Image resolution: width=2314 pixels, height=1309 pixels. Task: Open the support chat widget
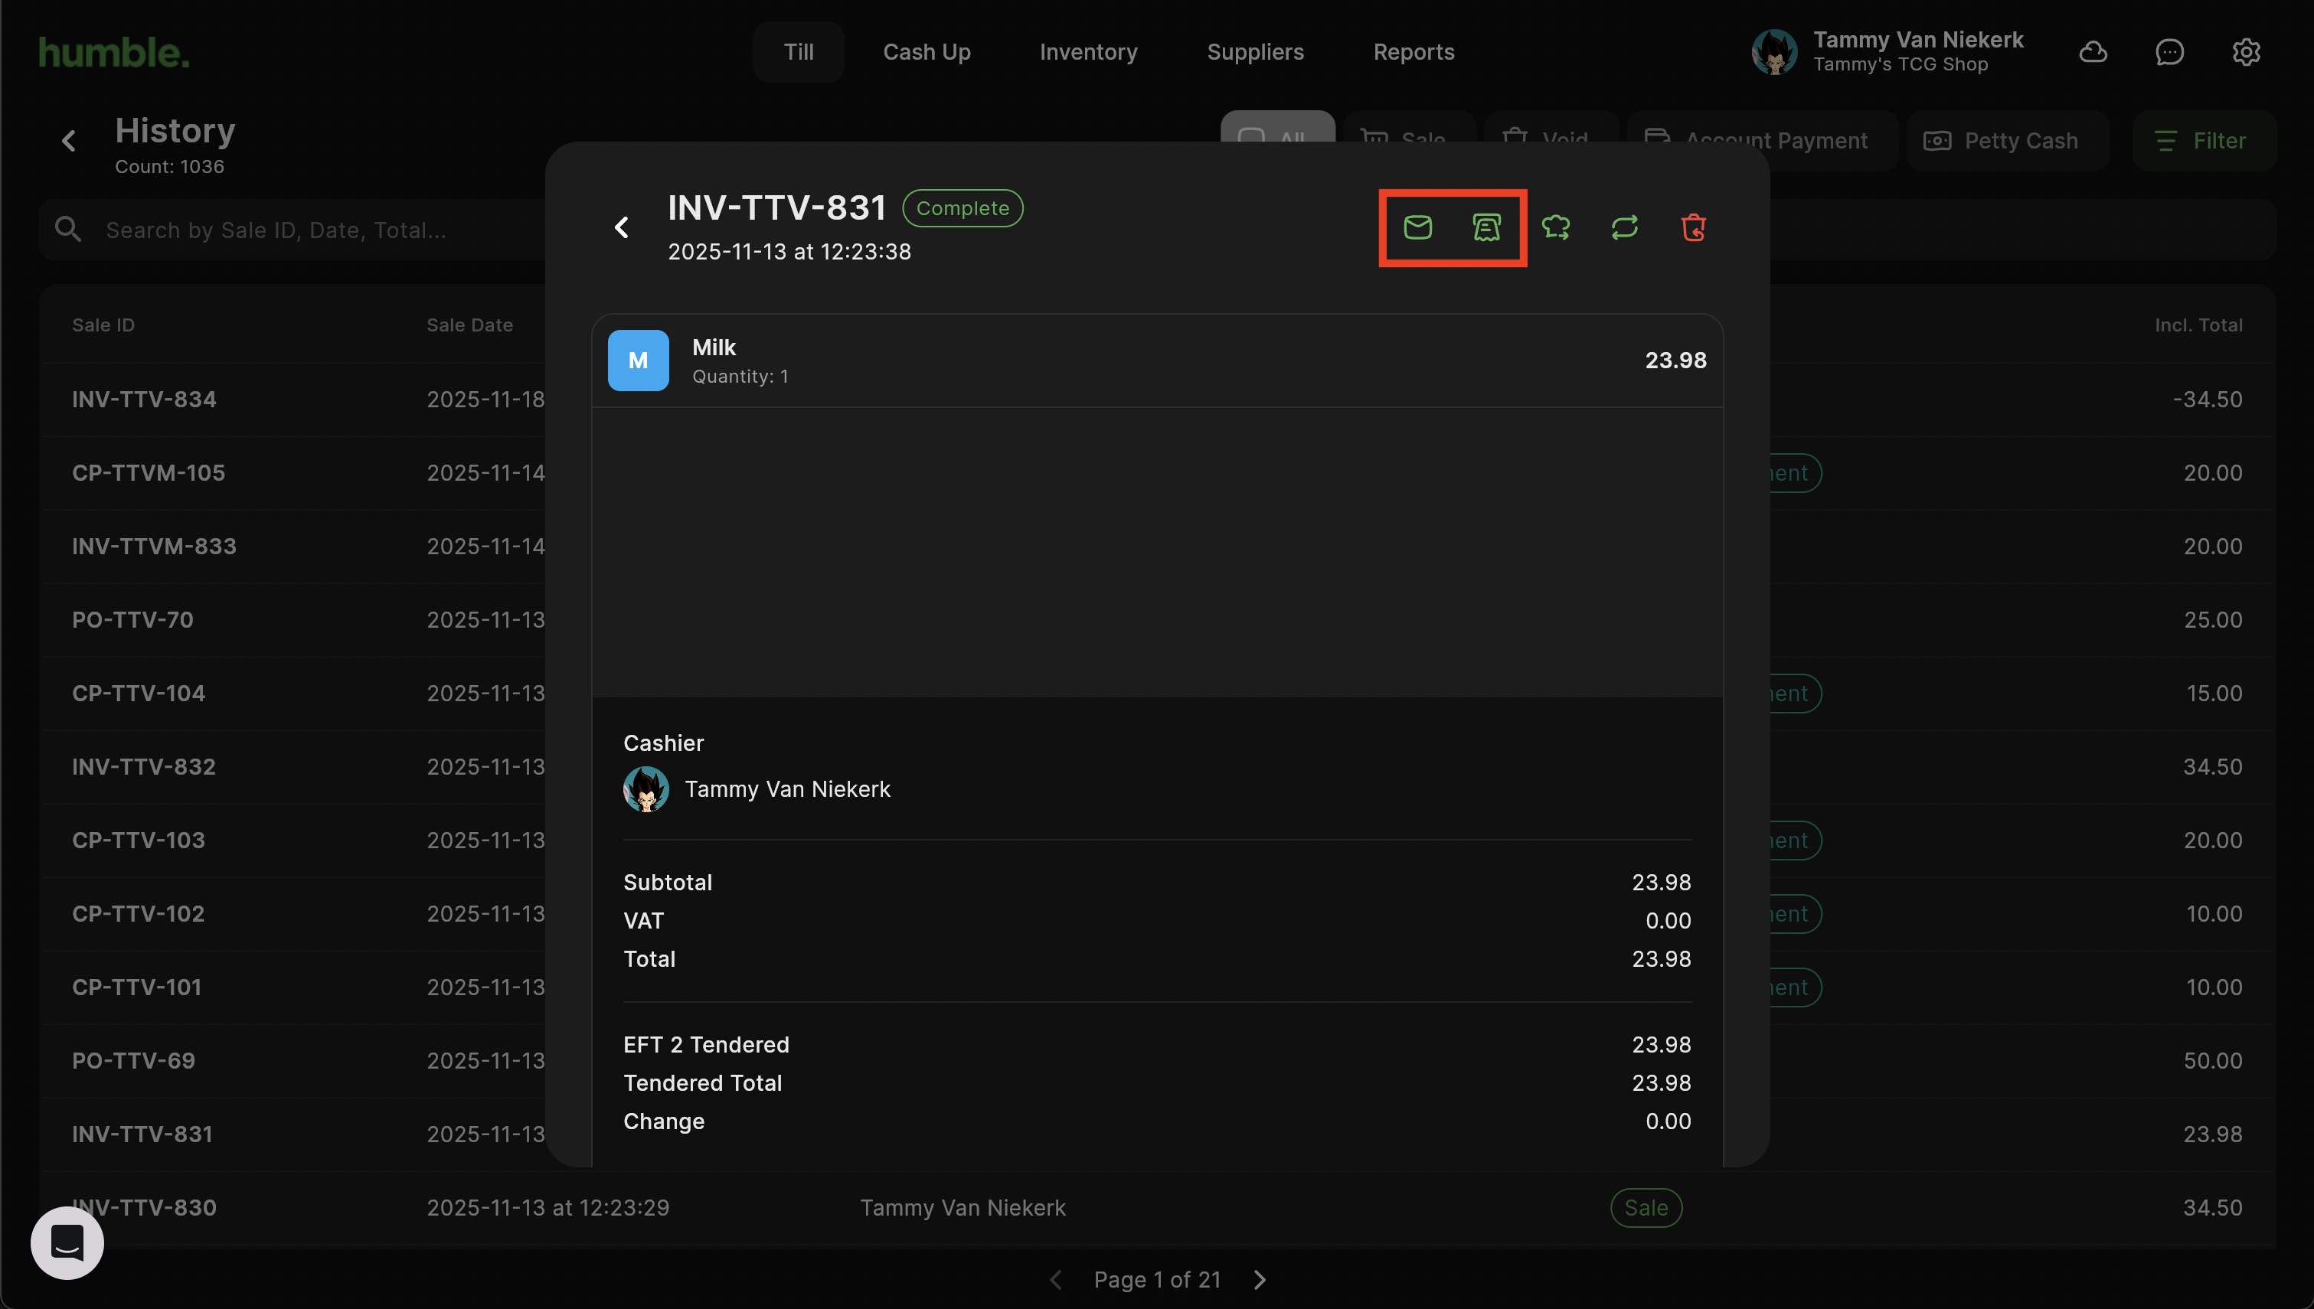click(67, 1242)
